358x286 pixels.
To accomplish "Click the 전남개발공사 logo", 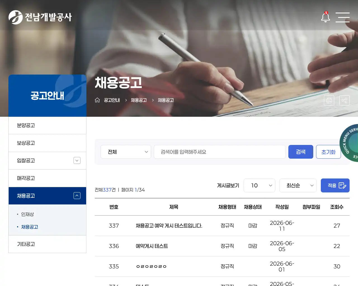I will click(x=40, y=17).
